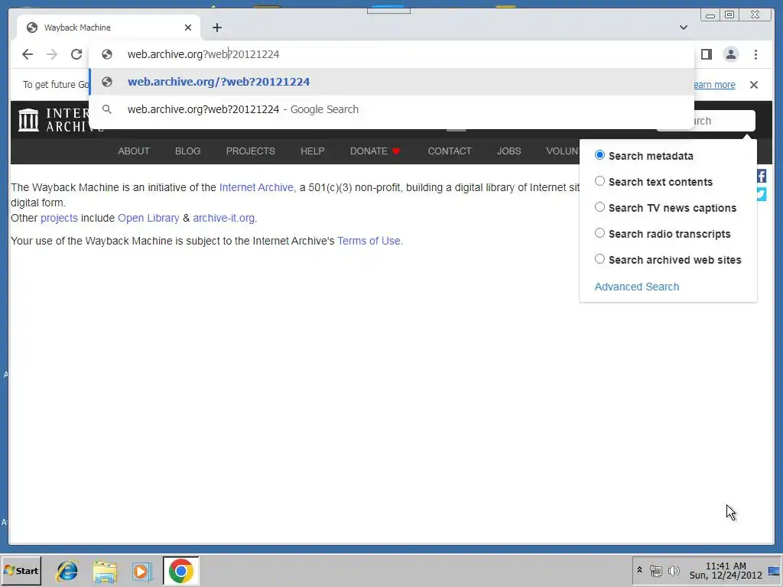Viewport: 783px width, 587px height.
Task: Share via the Facebook icon
Action: pyautogui.click(x=762, y=176)
